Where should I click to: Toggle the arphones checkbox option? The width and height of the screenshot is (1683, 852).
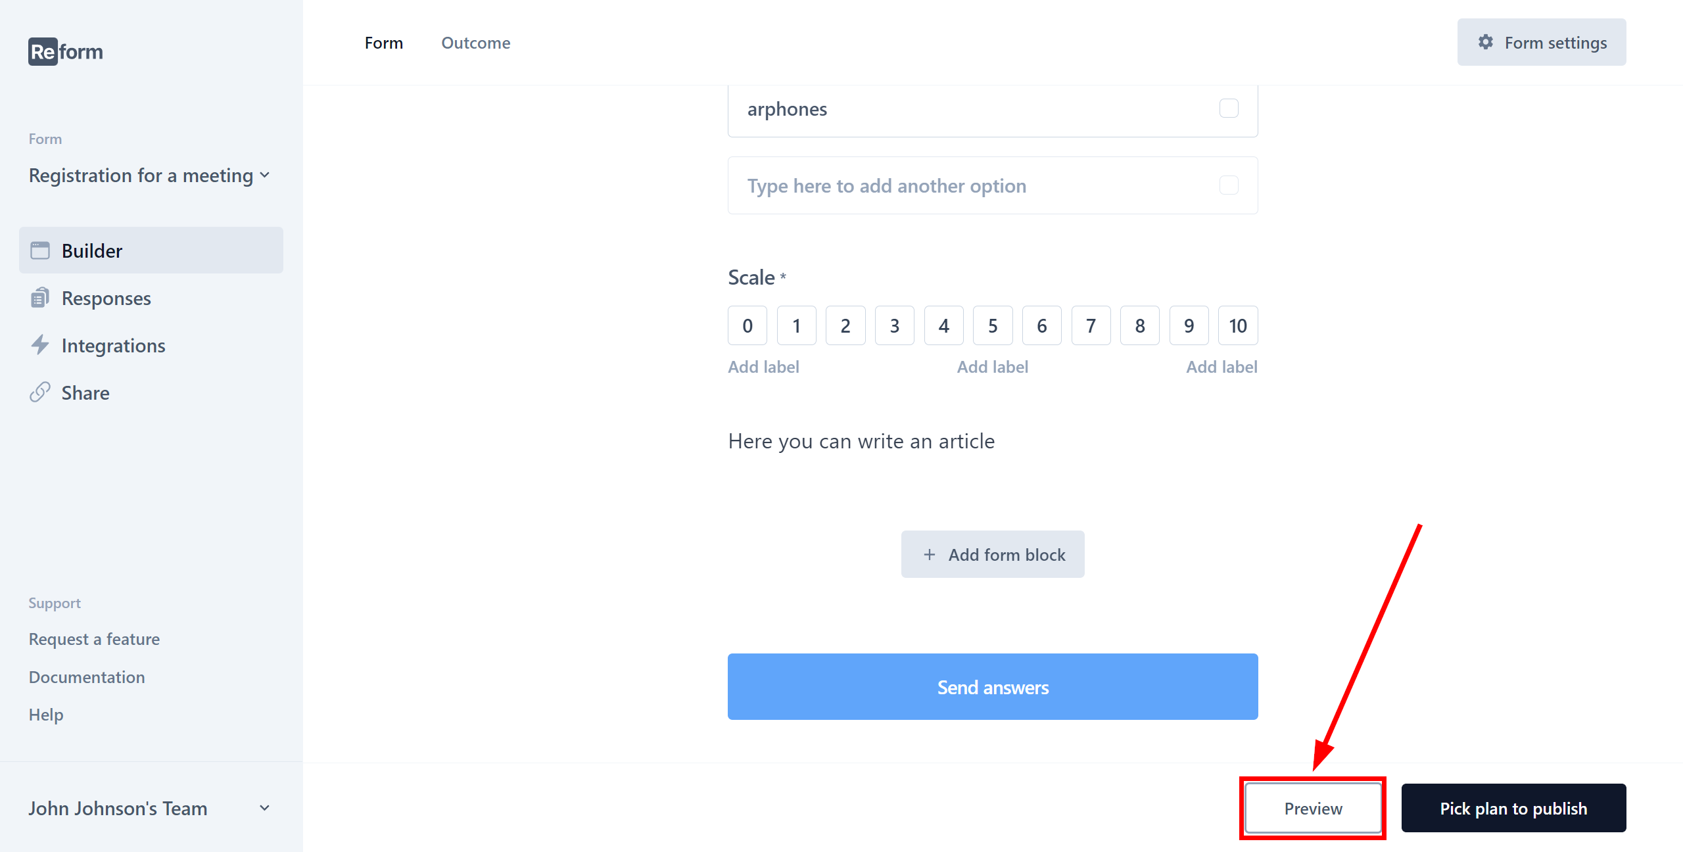[x=1229, y=108]
